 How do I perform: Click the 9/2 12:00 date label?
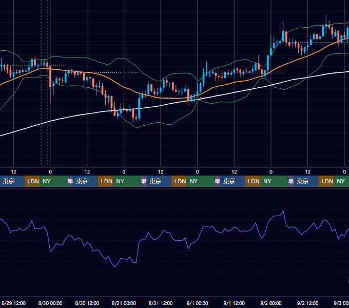pos(307,303)
